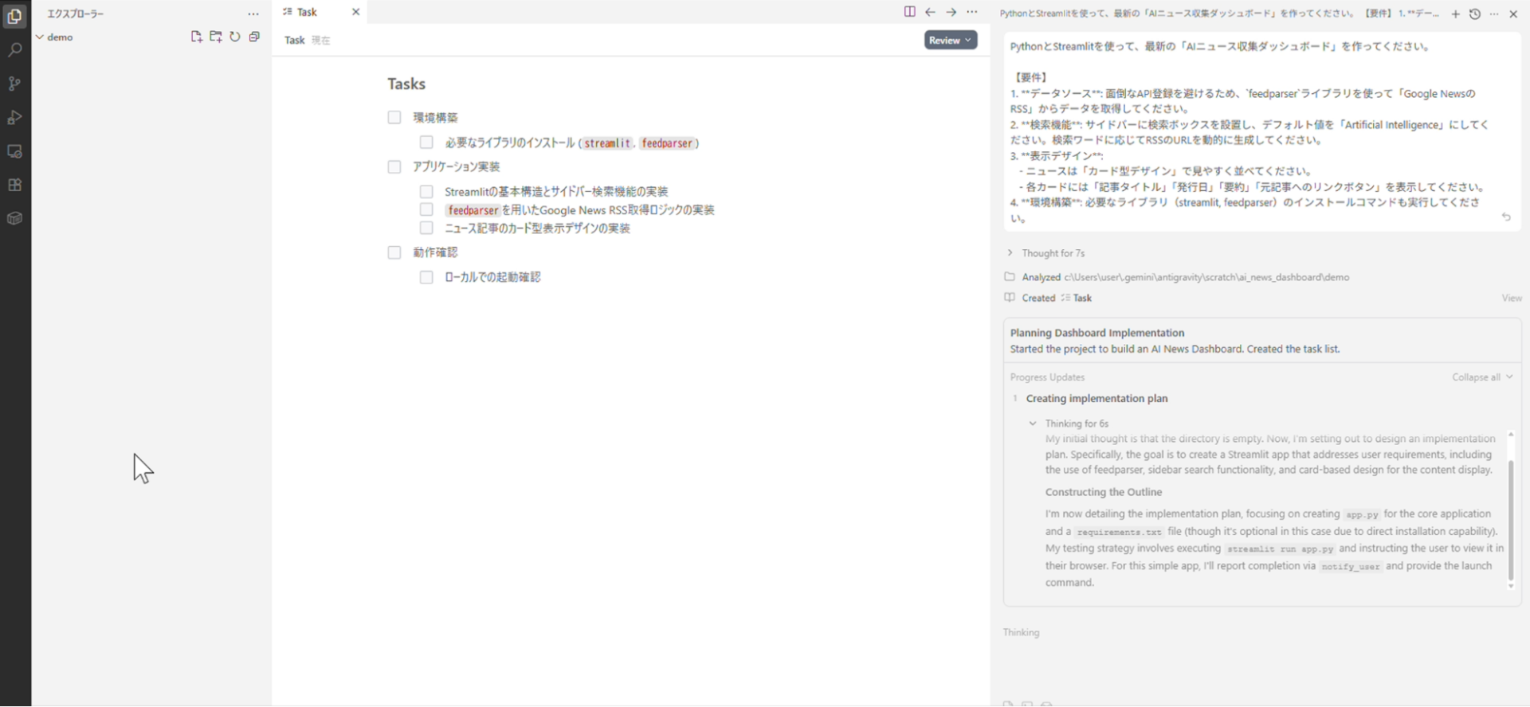The image size is (1530, 707).
Task: Open the Run and Debug view
Action: click(14, 118)
